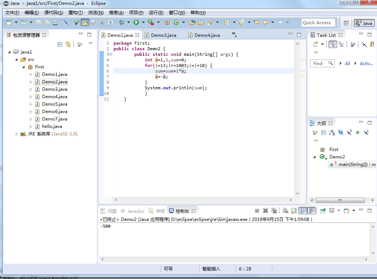Click the Java perspective button
377x279 pixels.
click(364, 23)
